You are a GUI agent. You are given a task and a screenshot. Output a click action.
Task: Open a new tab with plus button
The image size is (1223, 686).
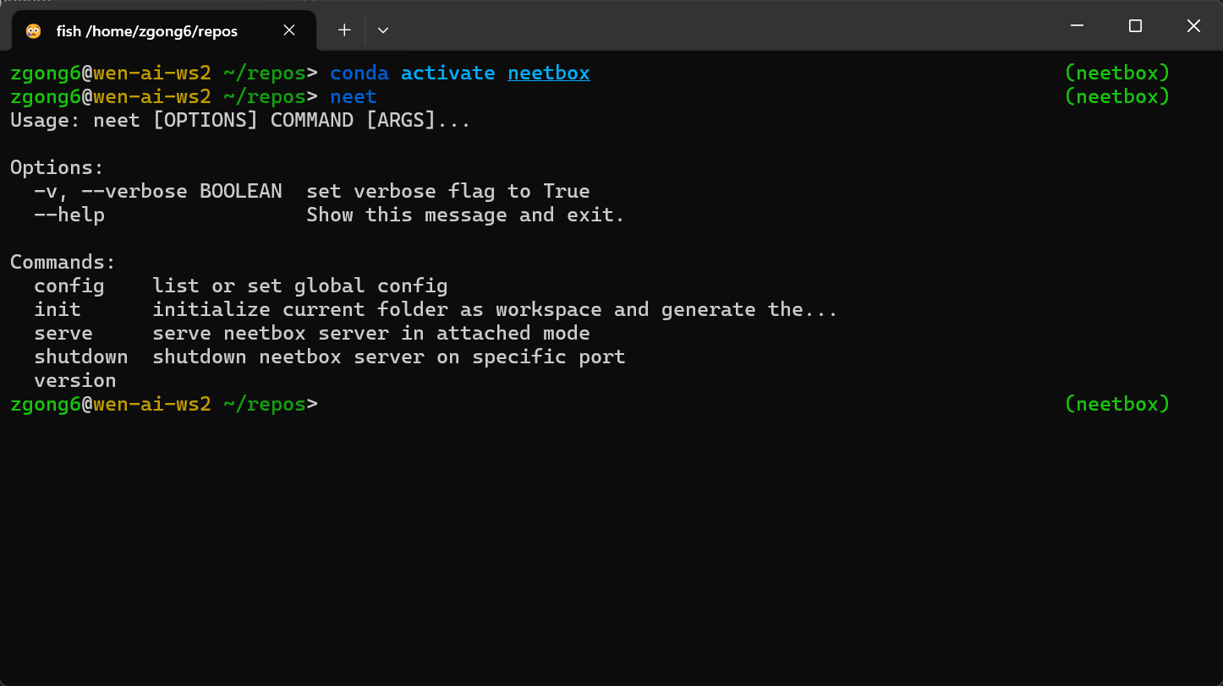[344, 30]
